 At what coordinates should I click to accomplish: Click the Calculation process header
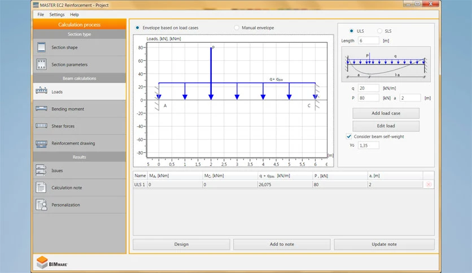[x=80, y=24]
